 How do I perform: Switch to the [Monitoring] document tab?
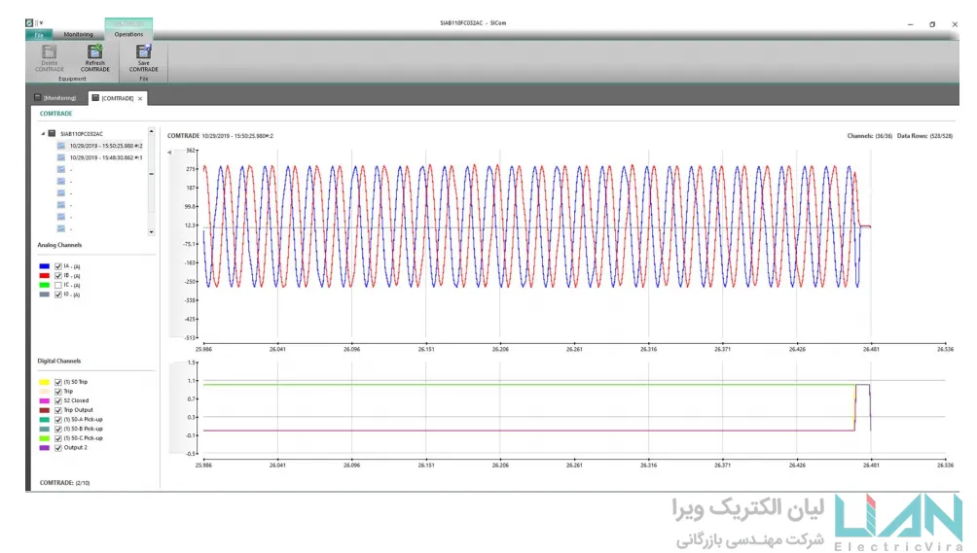[54, 98]
